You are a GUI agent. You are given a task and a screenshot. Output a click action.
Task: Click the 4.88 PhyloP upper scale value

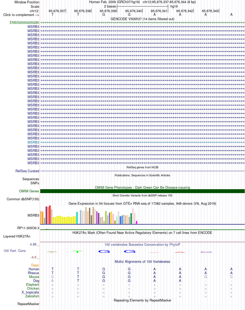coord(34,244)
